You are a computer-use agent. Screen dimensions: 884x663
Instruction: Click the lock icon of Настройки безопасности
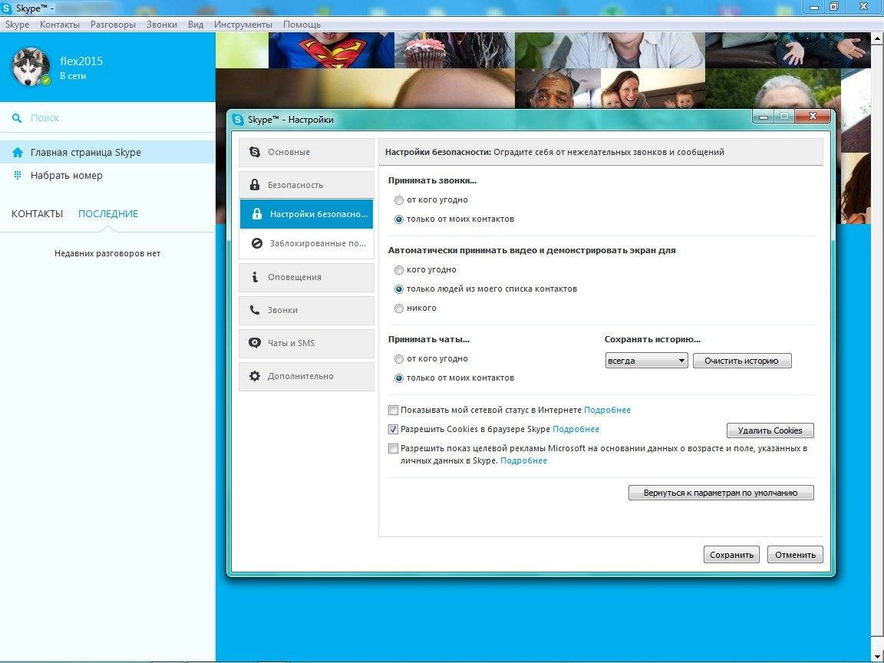pos(256,213)
